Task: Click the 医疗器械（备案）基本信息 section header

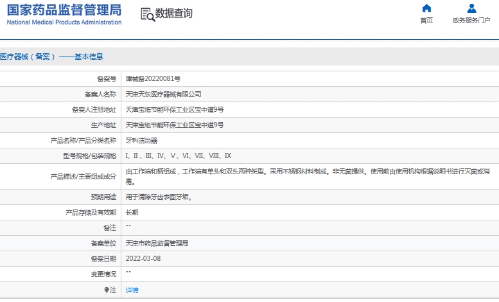Action: (51, 57)
